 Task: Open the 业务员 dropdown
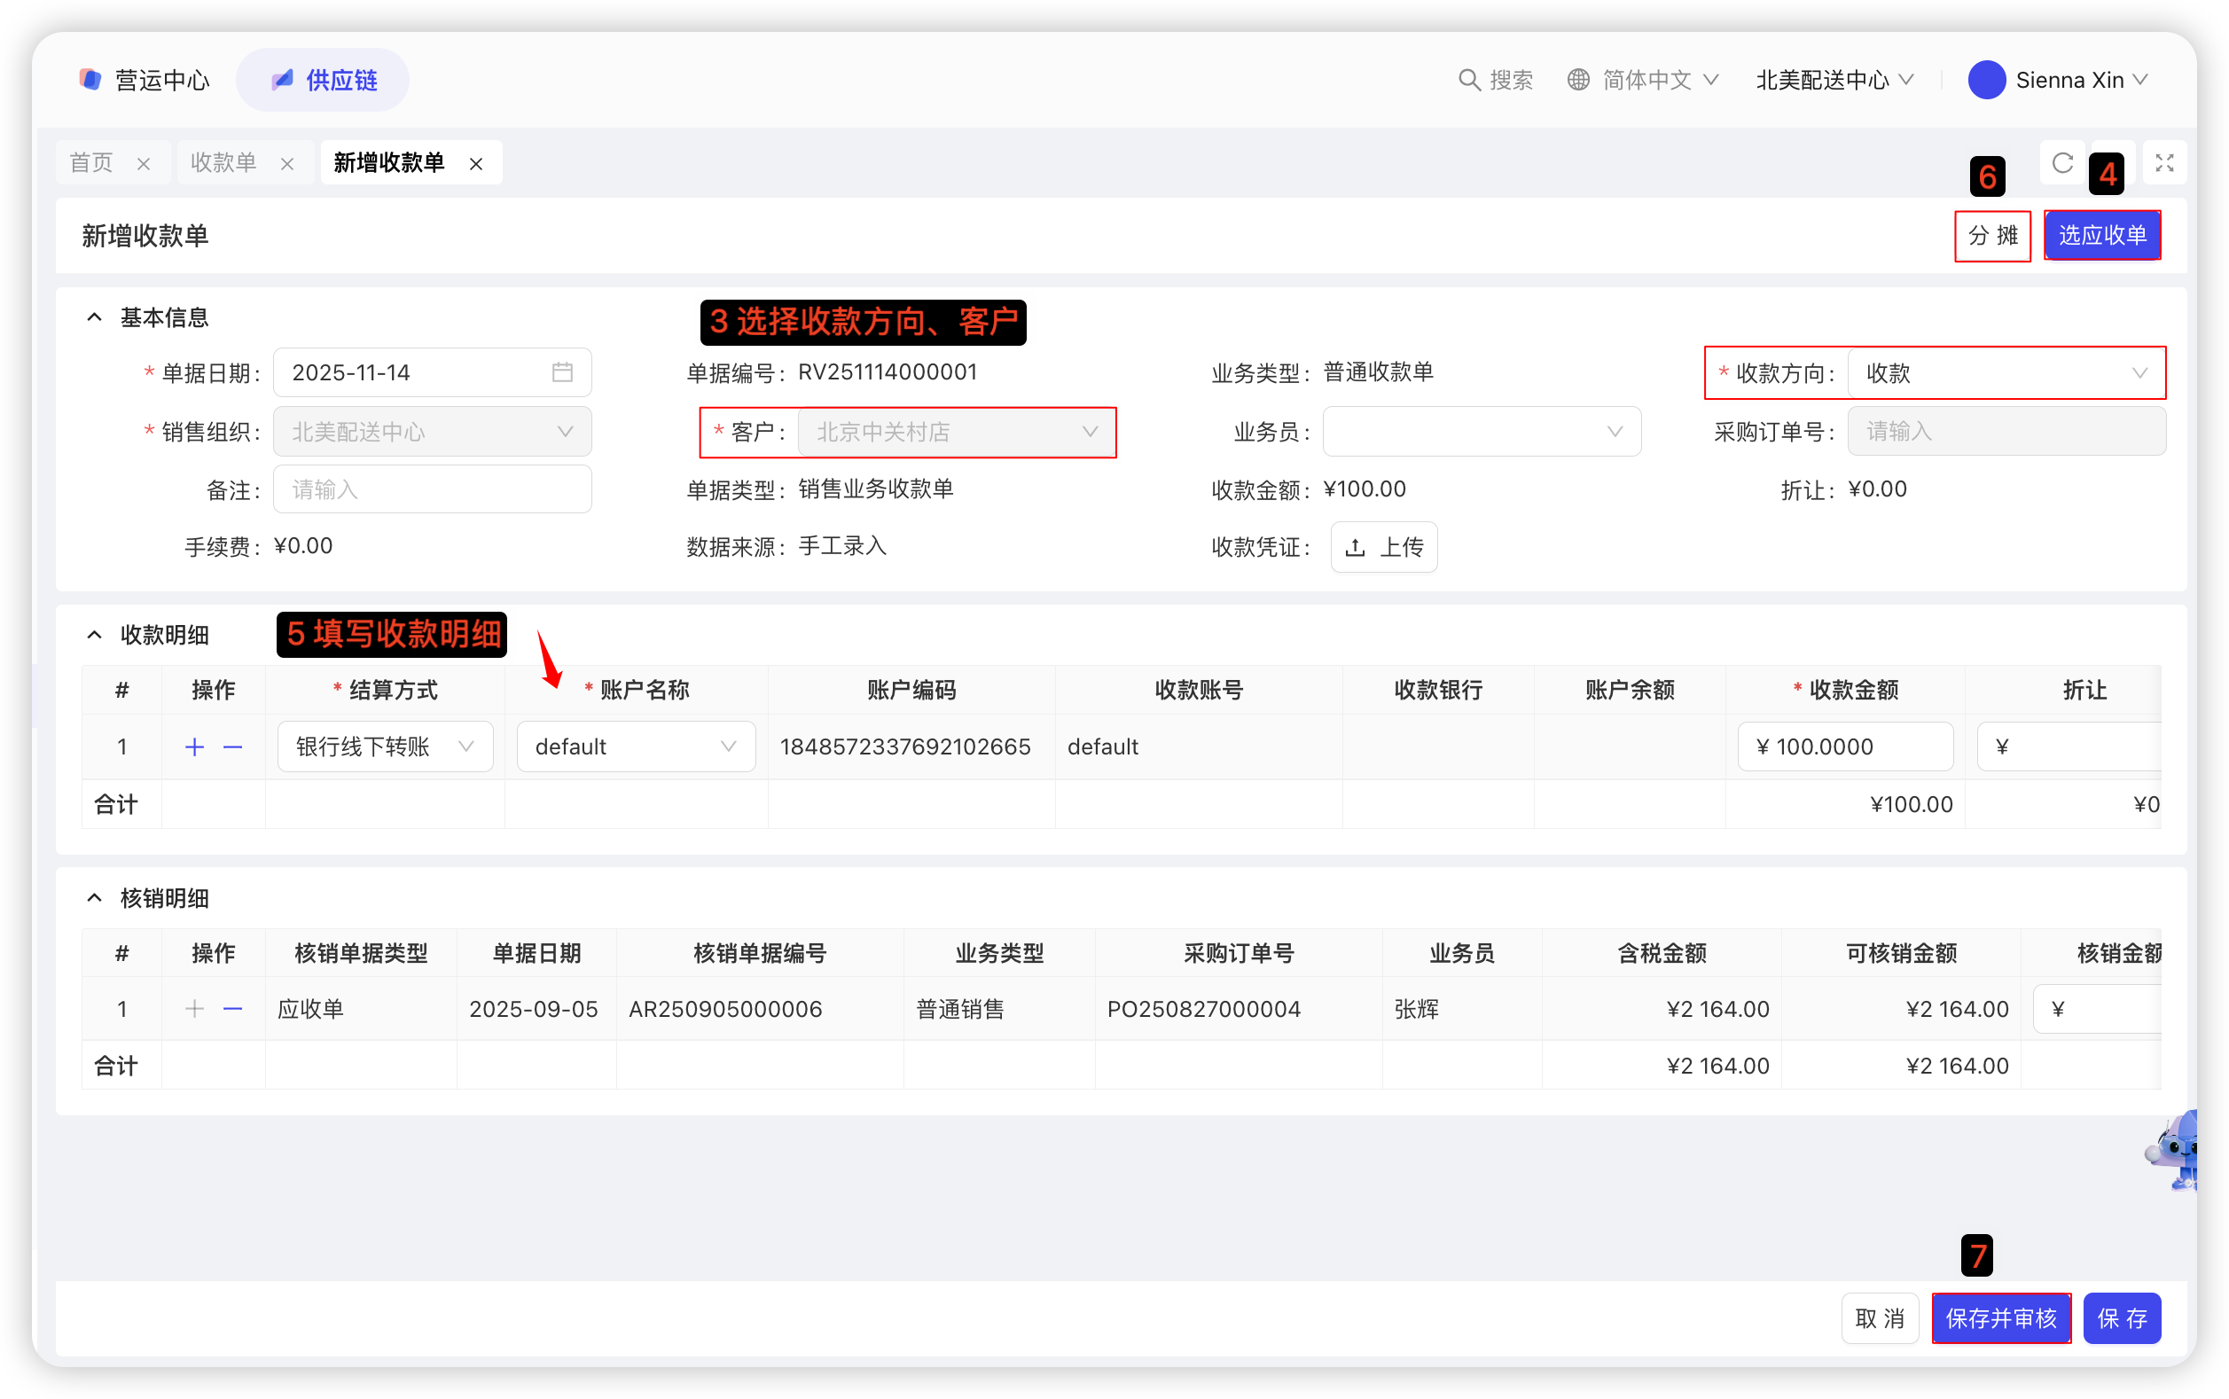tap(1481, 432)
